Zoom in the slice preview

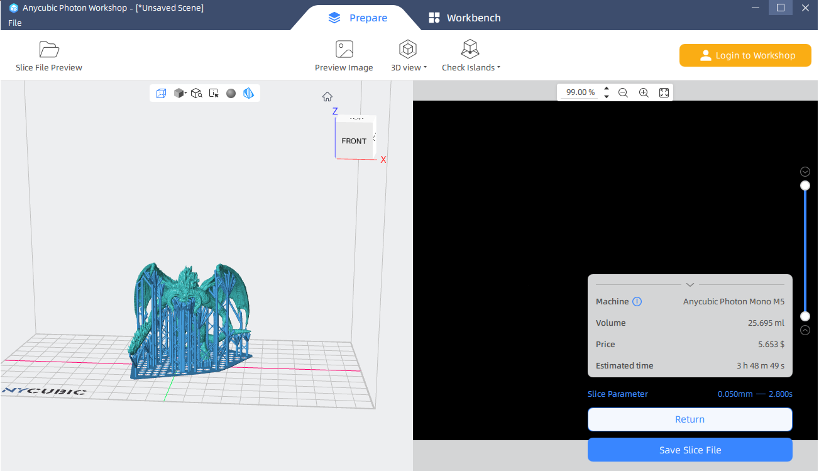point(644,92)
